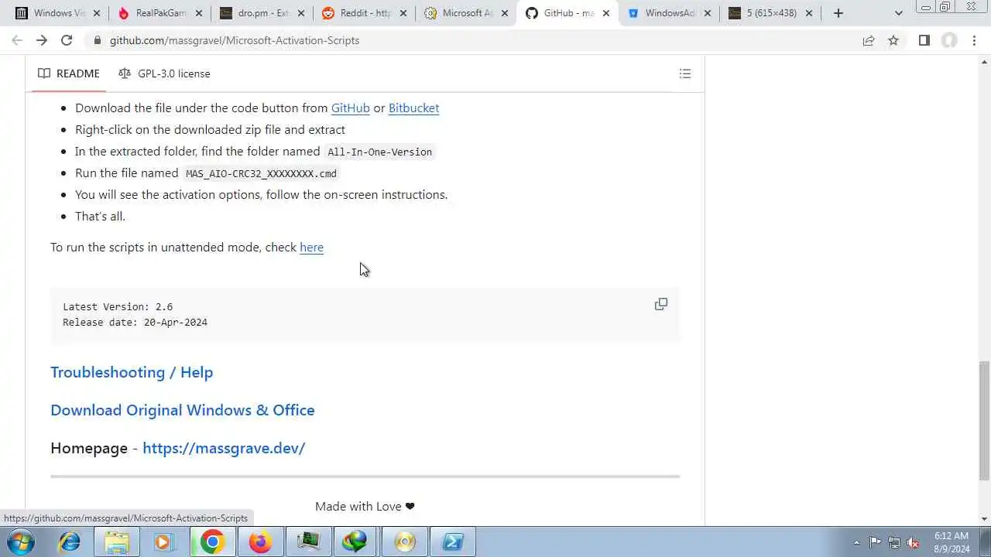This screenshot has height=557, width=991.
Task: Click the All-In-One-Version folder name
Action: coord(379,152)
